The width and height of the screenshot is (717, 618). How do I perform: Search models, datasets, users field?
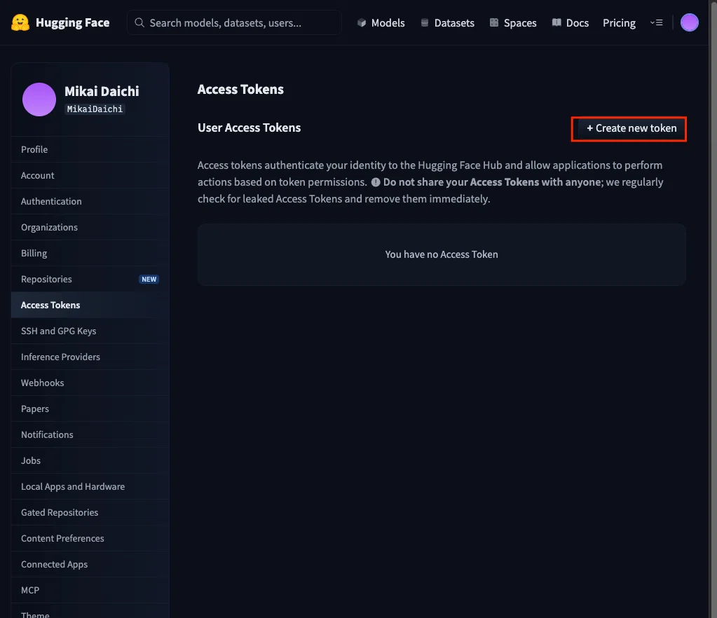(234, 22)
